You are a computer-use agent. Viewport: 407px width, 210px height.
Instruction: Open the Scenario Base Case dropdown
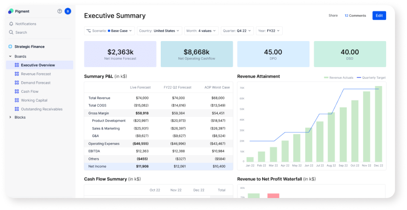tap(109, 31)
